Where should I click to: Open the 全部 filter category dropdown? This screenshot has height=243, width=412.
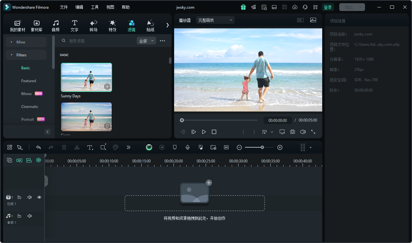click(x=146, y=41)
